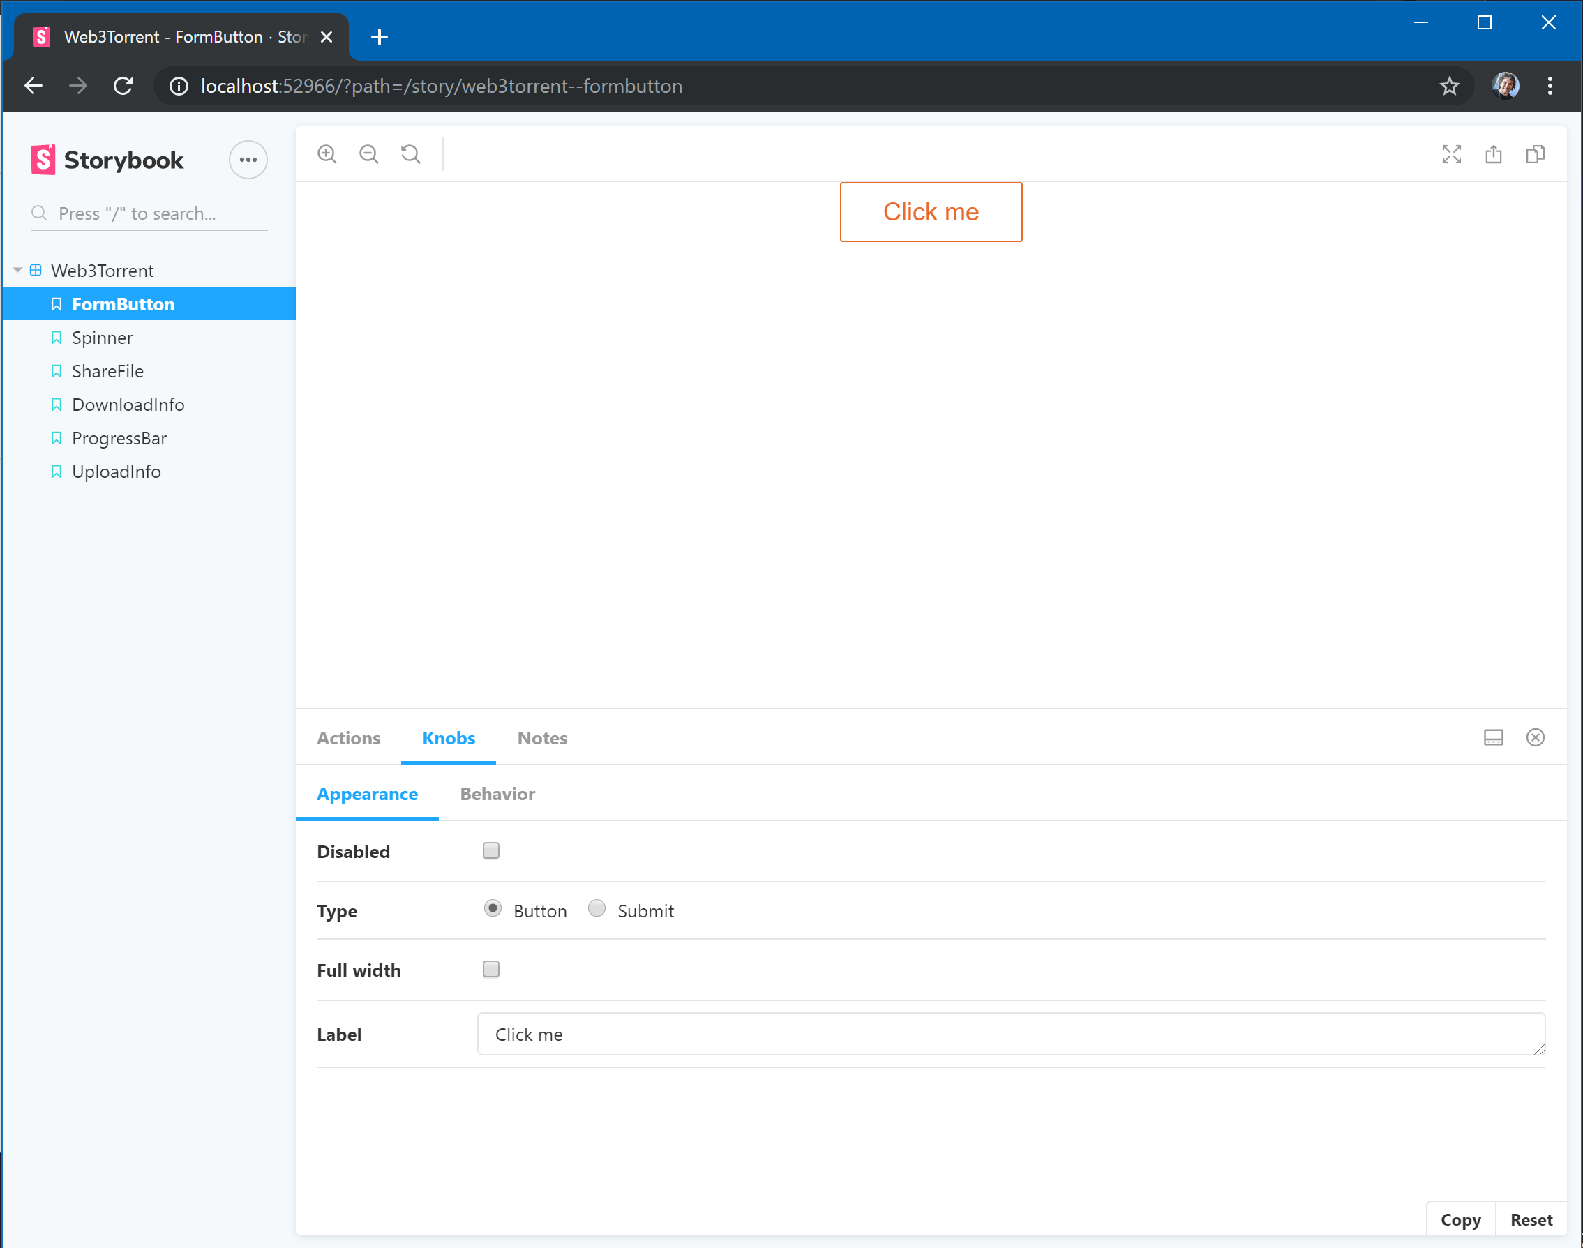
Task: Open the Spinner story
Action: pyautogui.click(x=103, y=338)
